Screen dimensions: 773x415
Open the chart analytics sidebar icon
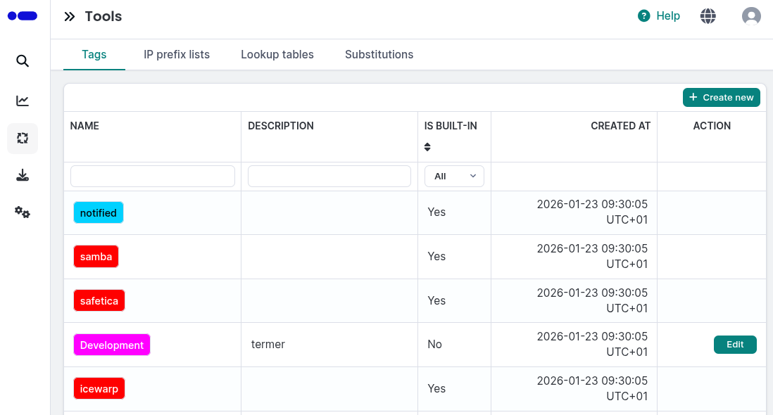coord(23,101)
